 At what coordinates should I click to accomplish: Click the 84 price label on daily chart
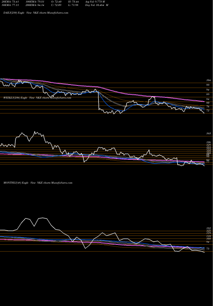point(208,99)
